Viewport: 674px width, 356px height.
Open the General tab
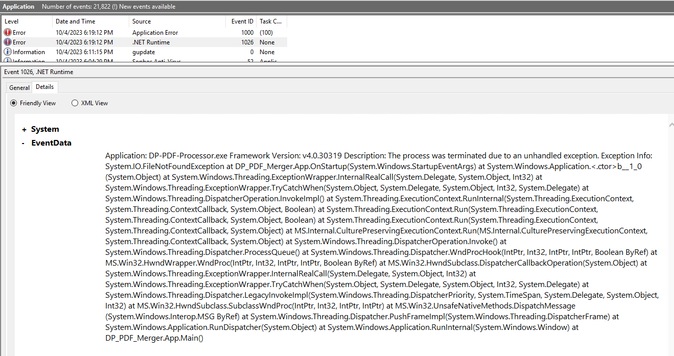pos(19,87)
